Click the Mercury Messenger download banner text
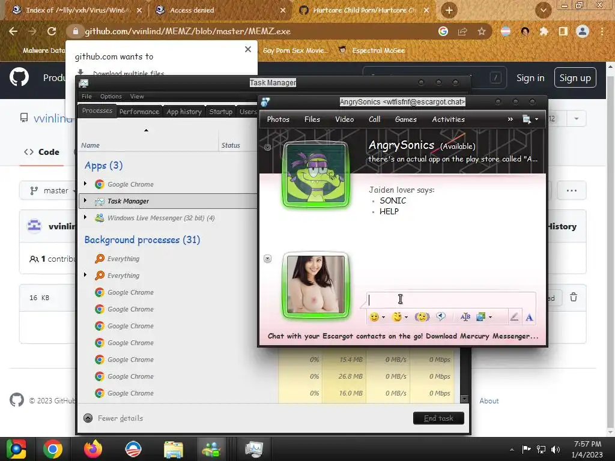615x461 pixels. pos(403,336)
